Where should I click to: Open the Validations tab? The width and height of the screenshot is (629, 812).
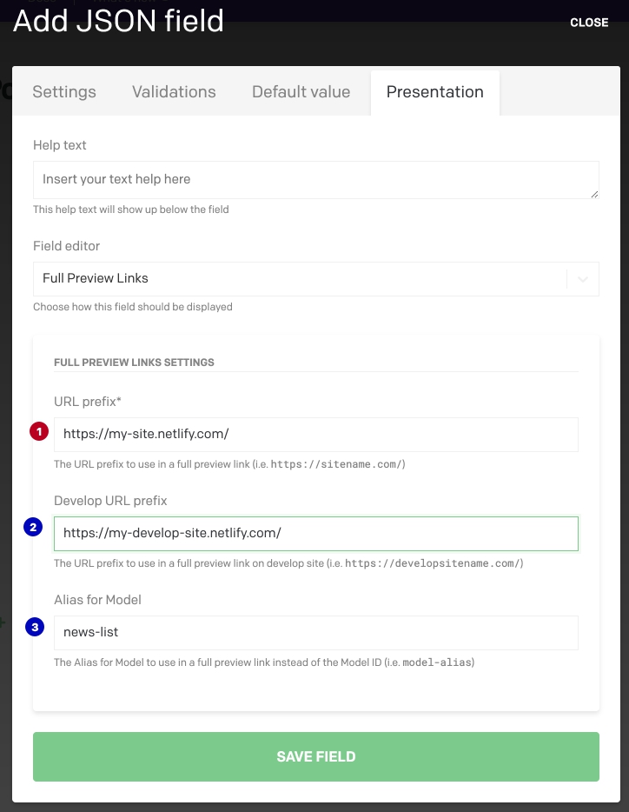tap(174, 92)
